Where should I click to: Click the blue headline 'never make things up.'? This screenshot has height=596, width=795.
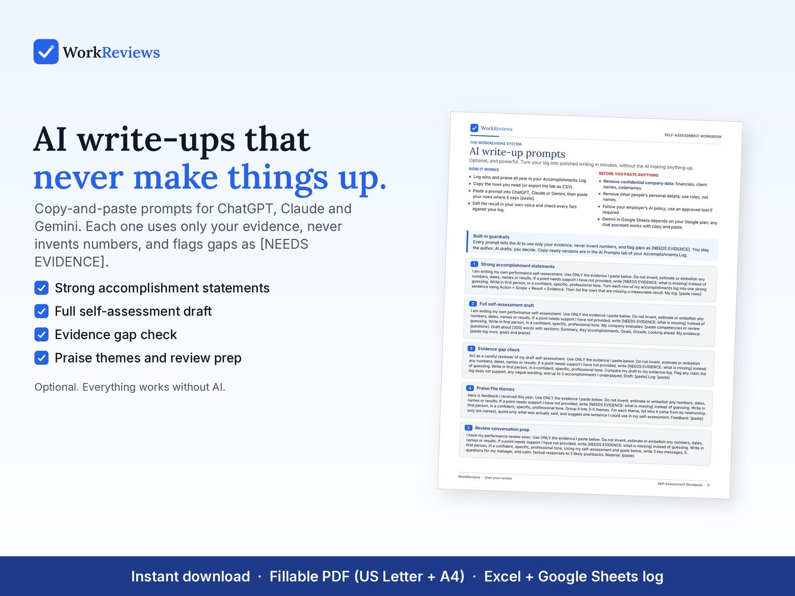210,178
